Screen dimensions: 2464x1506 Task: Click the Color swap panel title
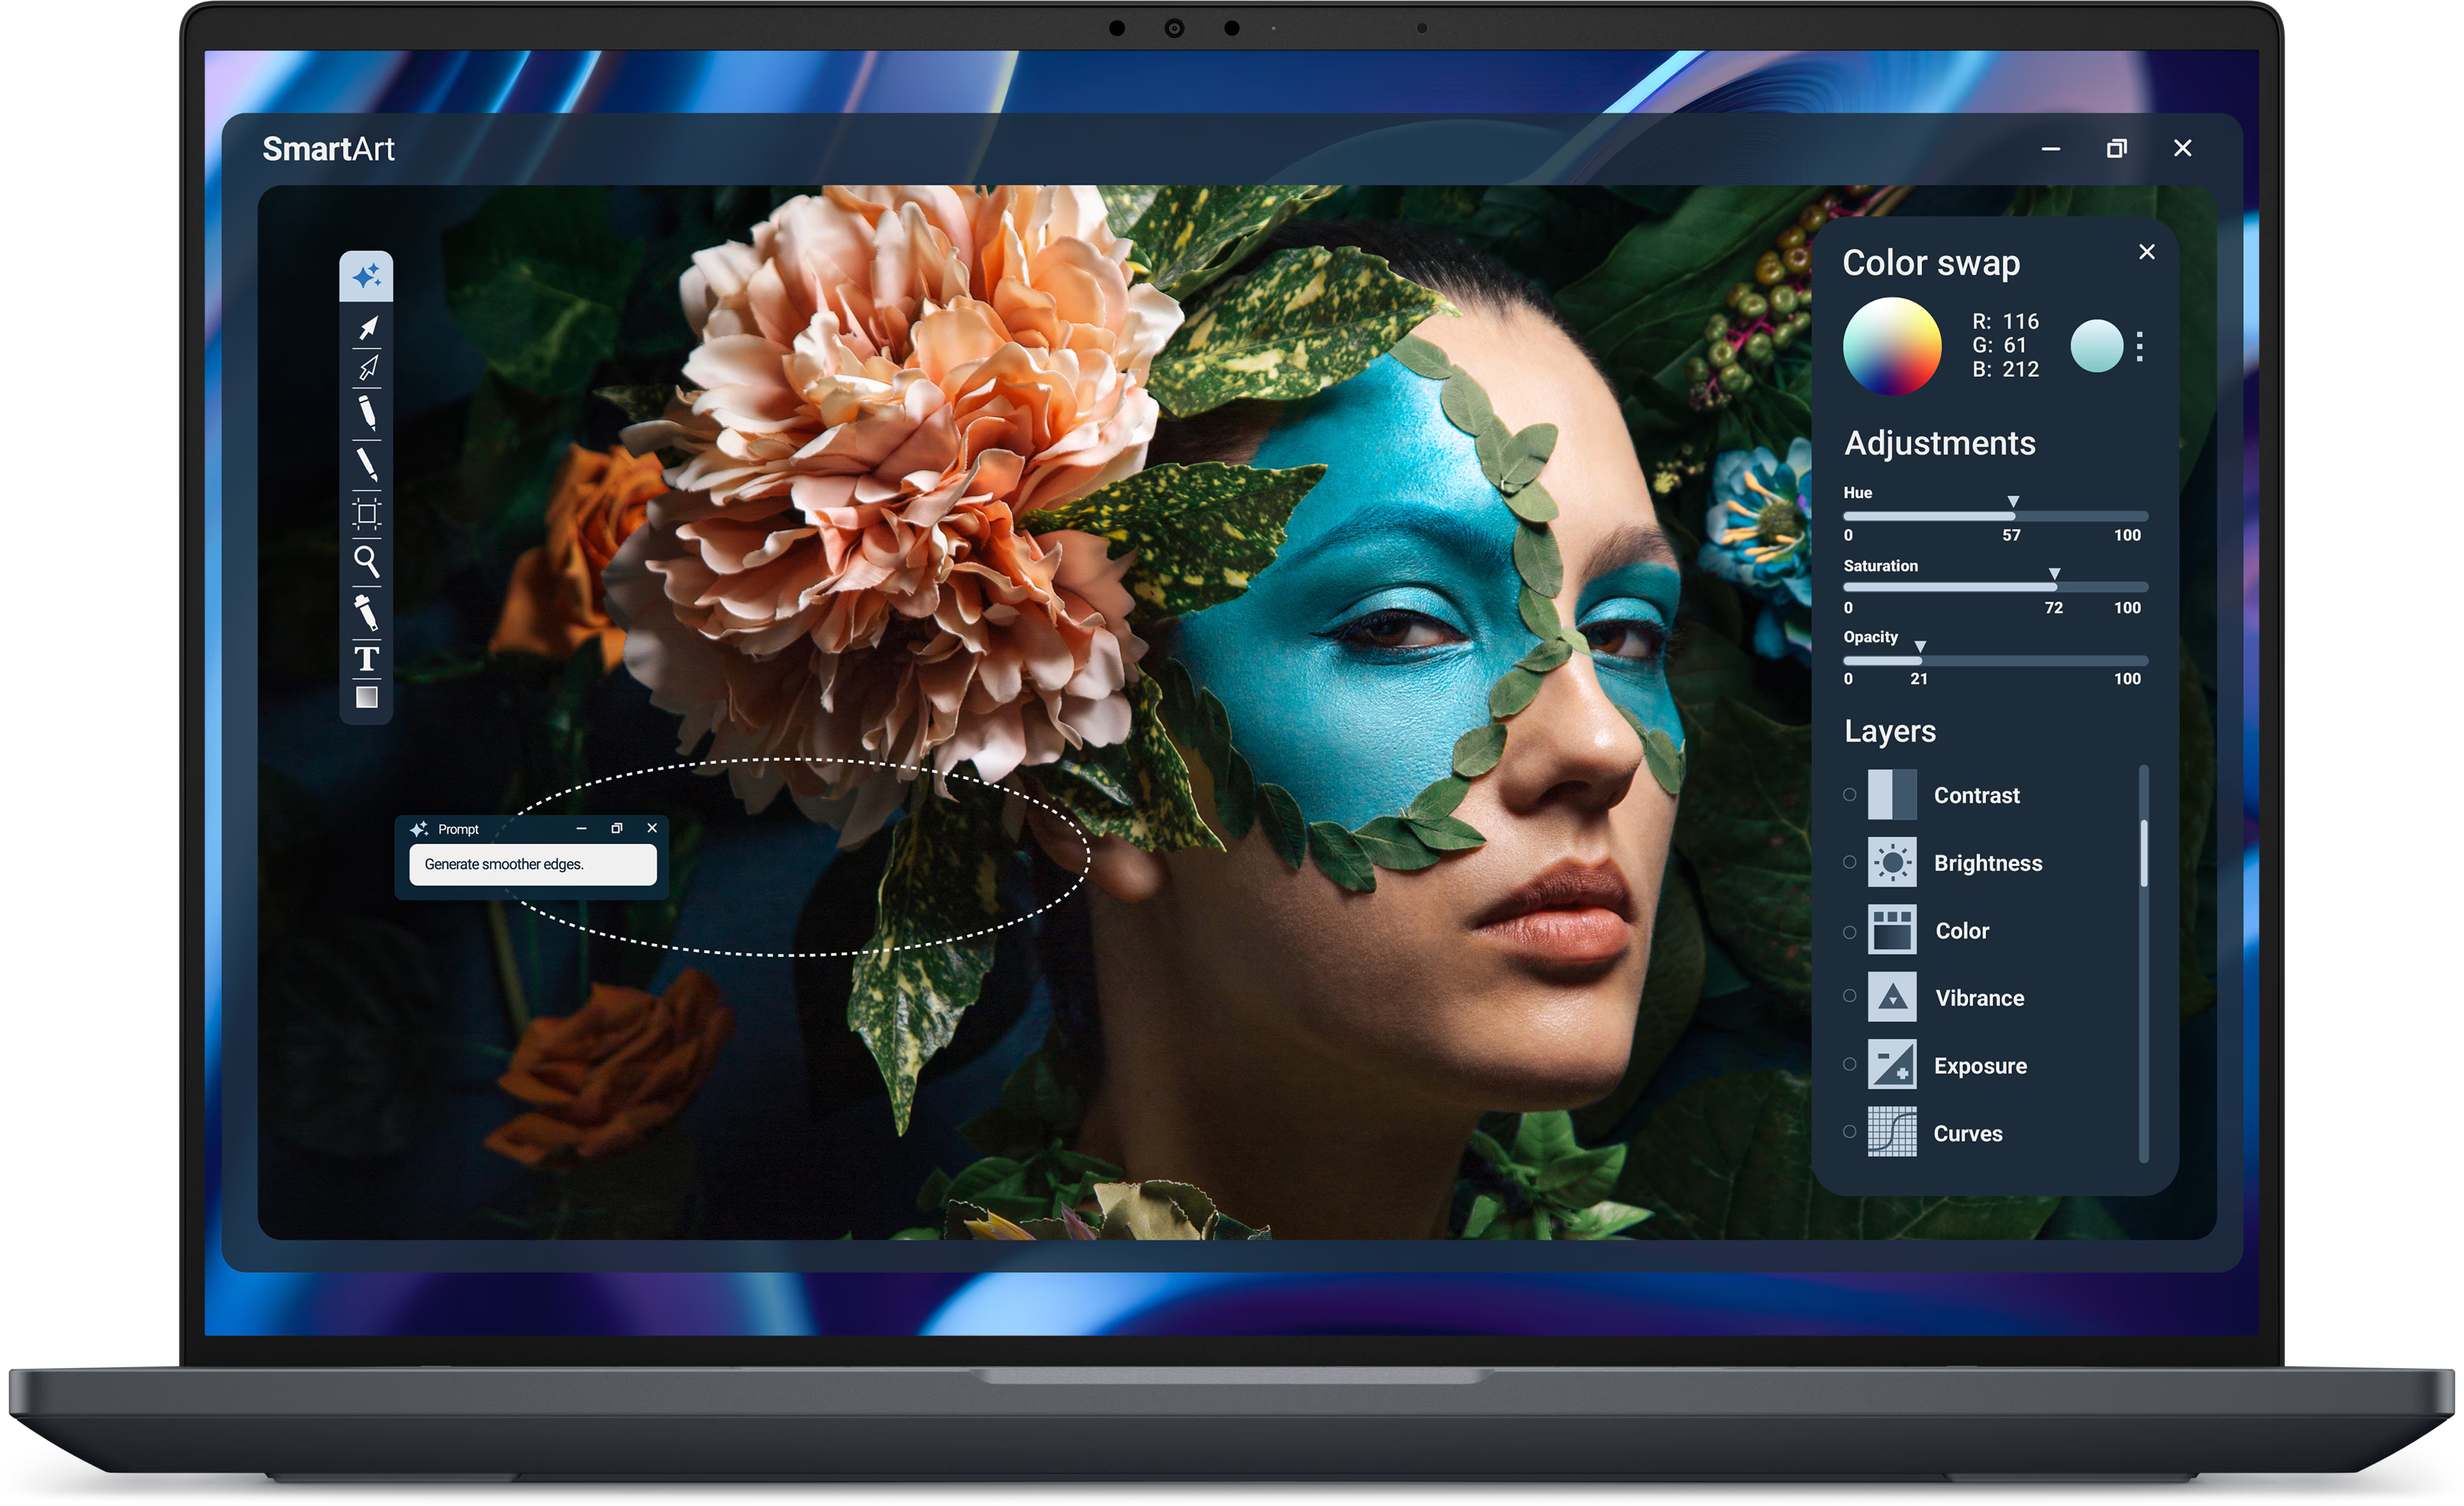1931,263
